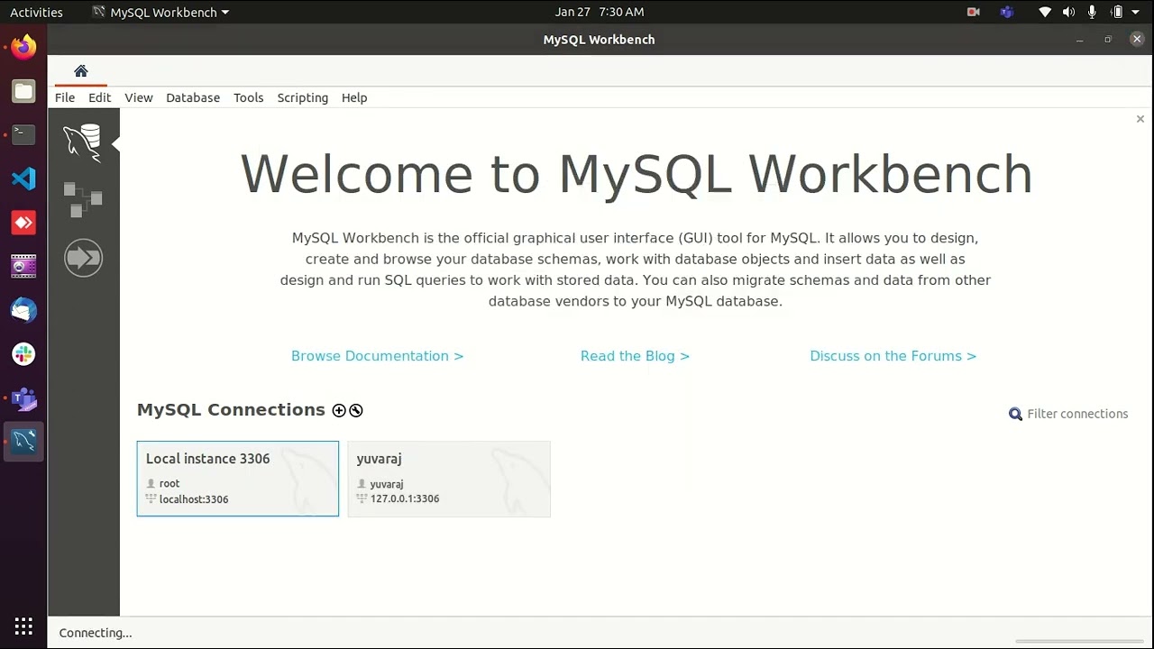Image resolution: width=1154 pixels, height=649 pixels.
Task: Expand the MySQL Workbench app menu arrow
Action: pyautogui.click(x=224, y=13)
